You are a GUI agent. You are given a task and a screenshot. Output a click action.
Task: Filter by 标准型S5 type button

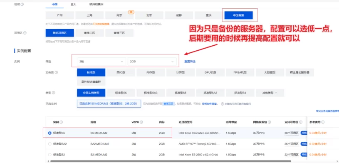pyautogui.click(x=181, y=93)
